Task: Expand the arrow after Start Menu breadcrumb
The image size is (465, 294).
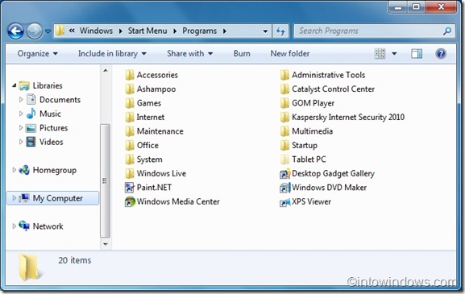Action: pos(175,31)
